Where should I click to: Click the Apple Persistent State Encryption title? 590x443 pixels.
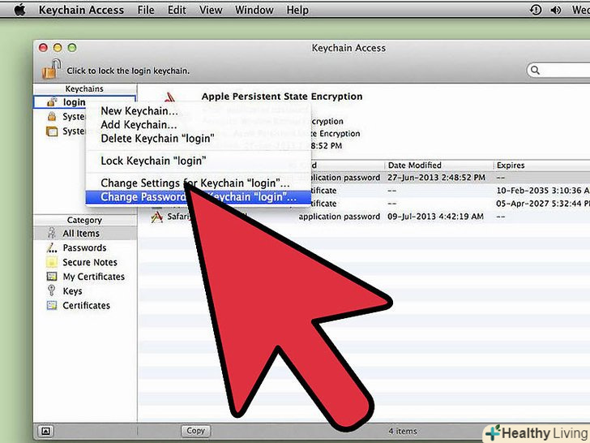[282, 97]
